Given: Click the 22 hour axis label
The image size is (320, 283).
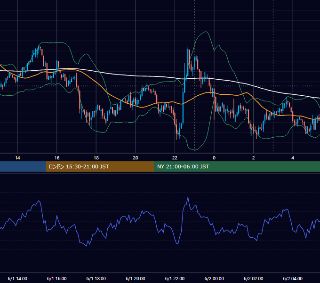Looking at the screenshot, I should 175,158.
